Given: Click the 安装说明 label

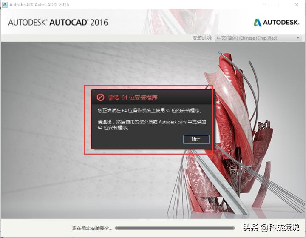Looking at the screenshot, I should pyautogui.click(x=202, y=38).
